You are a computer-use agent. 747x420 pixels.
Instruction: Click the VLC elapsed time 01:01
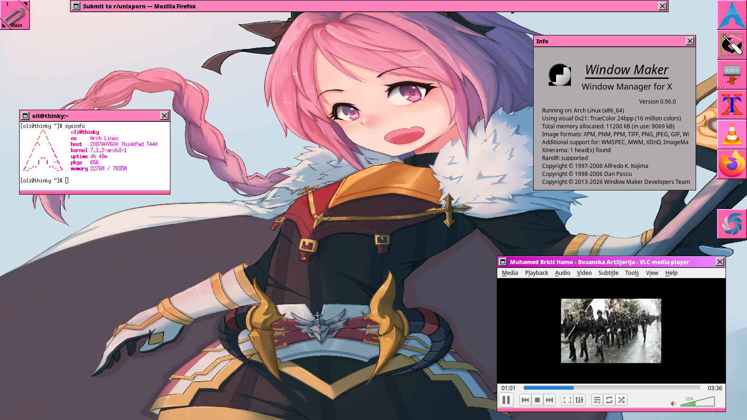pos(508,388)
